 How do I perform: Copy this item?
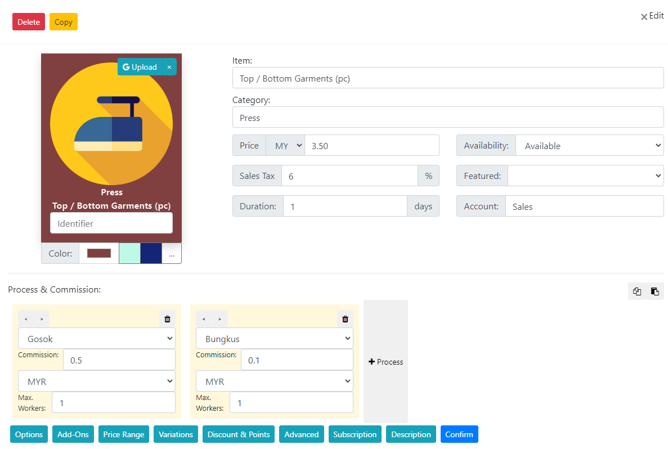point(63,21)
